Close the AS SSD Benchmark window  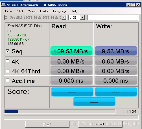click(x=138, y=5)
